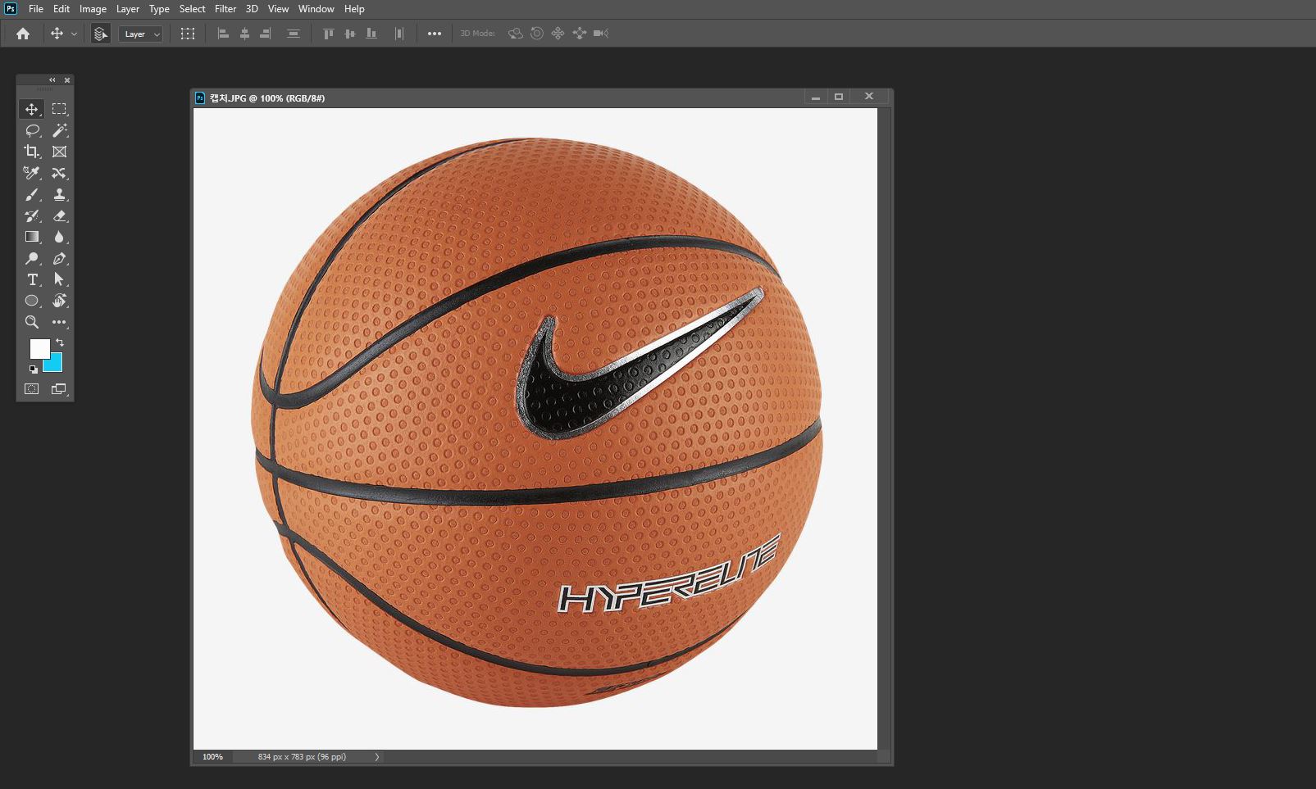Click the 3D Pan camera mode icon
The width and height of the screenshot is (1316, 789).
[x=558, y=34]
